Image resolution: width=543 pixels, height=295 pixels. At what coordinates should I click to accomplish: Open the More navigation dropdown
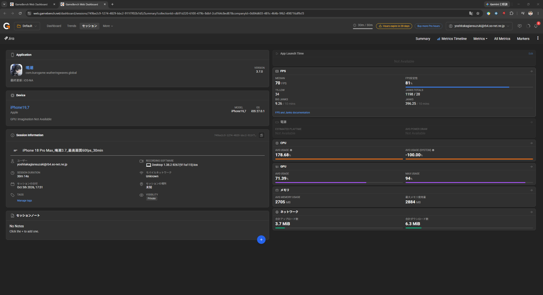[x=108, y=26]
